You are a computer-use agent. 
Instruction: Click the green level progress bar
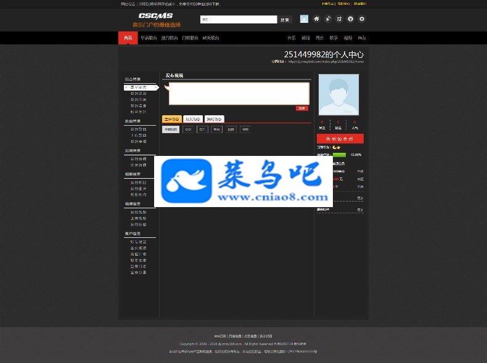[339, 155]
